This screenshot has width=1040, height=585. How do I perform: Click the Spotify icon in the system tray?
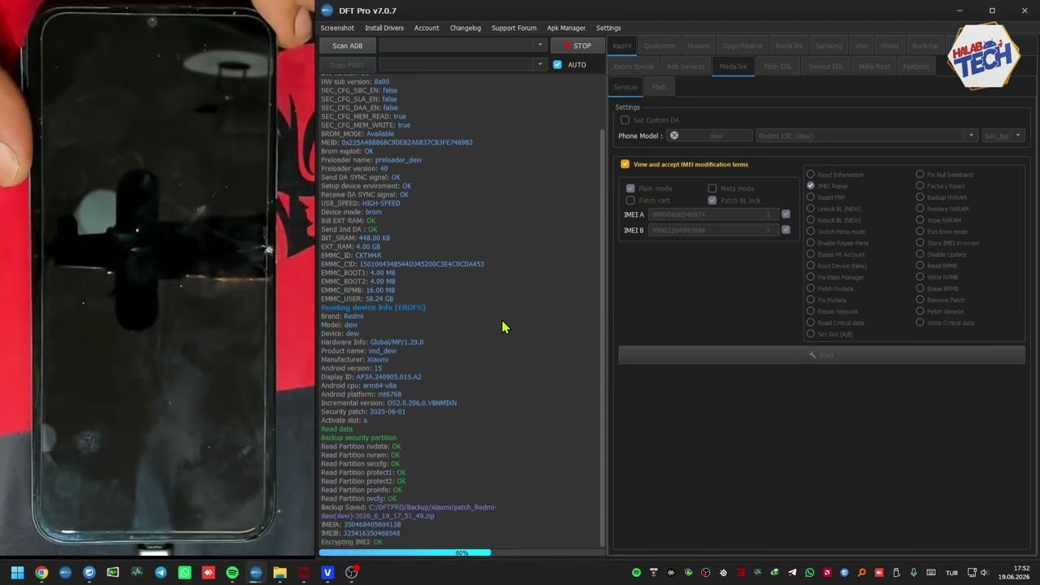pos(636,573)
